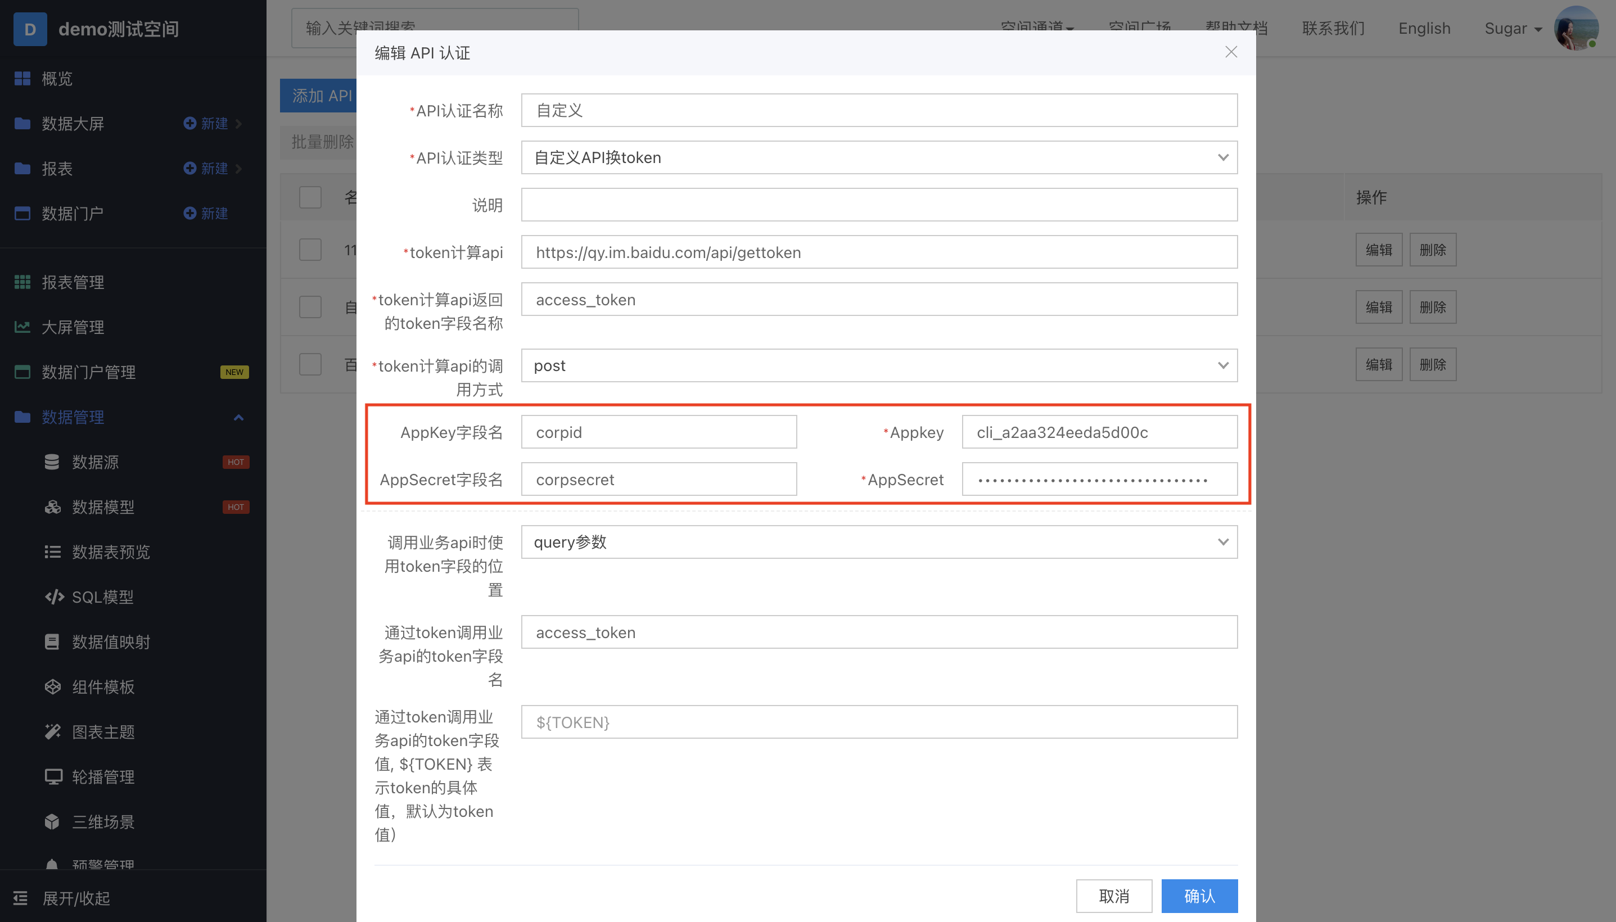Click the AppSecret字段名 corpsecret field
Viewport: 1616px width, 922px height.
pos(658,480)
